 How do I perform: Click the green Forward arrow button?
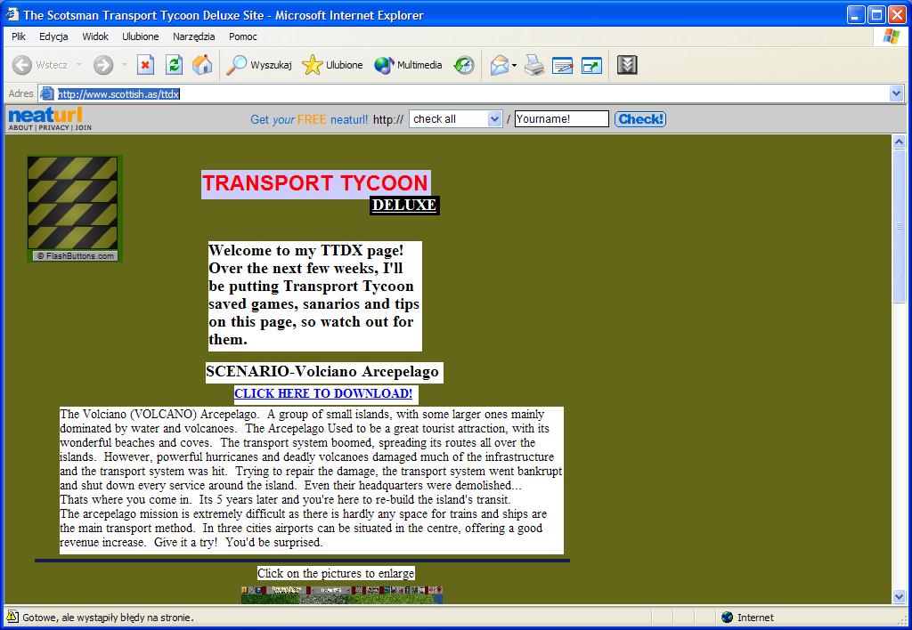[103, 65]
